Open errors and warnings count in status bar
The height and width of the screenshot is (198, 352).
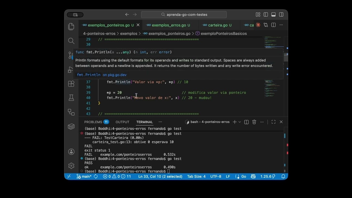coord(117,176)
